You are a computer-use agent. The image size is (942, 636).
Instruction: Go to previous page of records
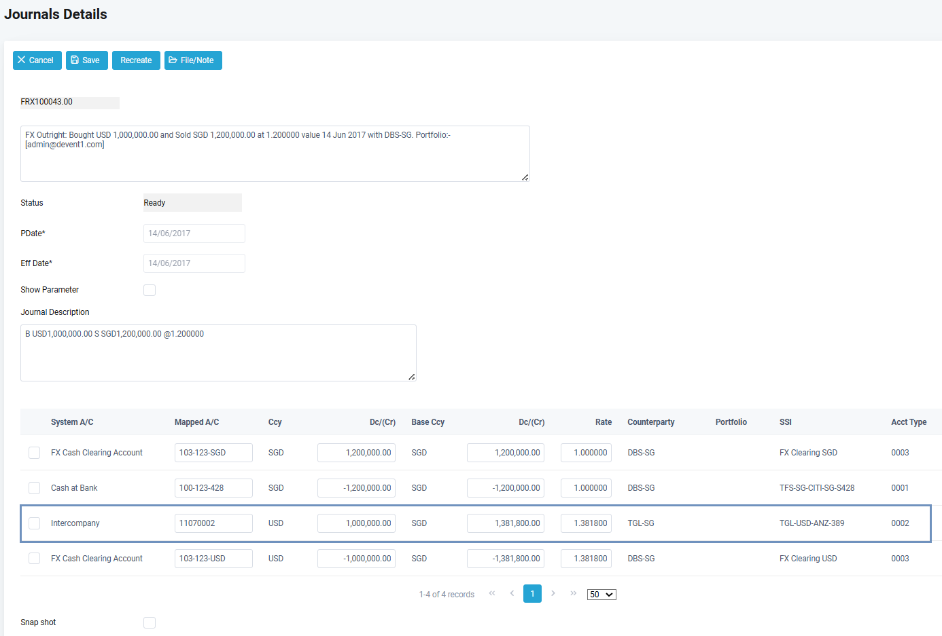pyautogui.click(x=512, y=594)
